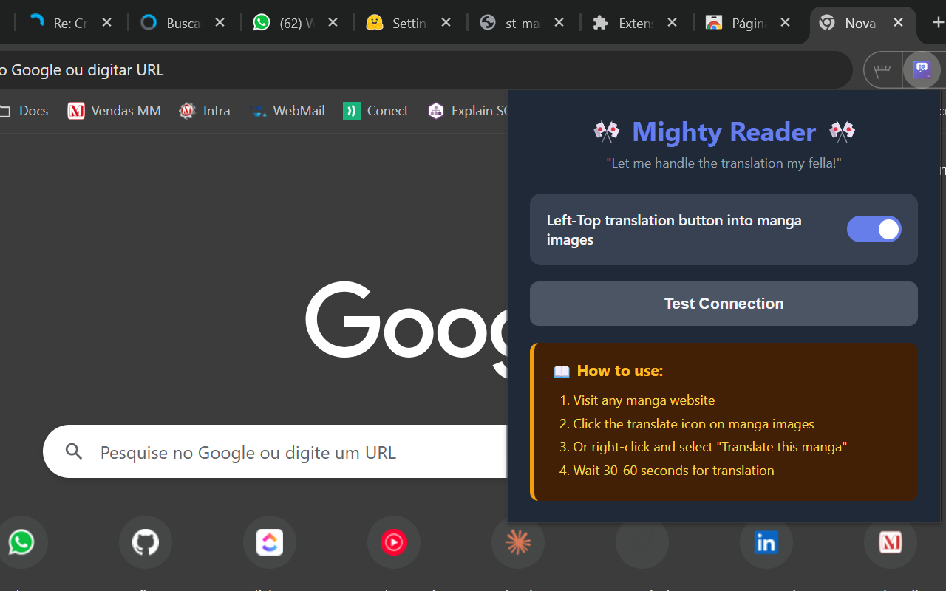Screen dimensions: 946x591
Task: Open the Docs bookmark
Action: pyautogui.click(x=24, y=111)
